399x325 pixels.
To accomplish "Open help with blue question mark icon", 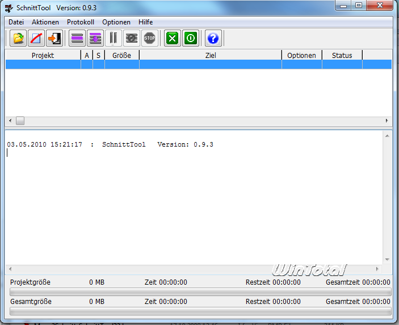I will [213, 38].
